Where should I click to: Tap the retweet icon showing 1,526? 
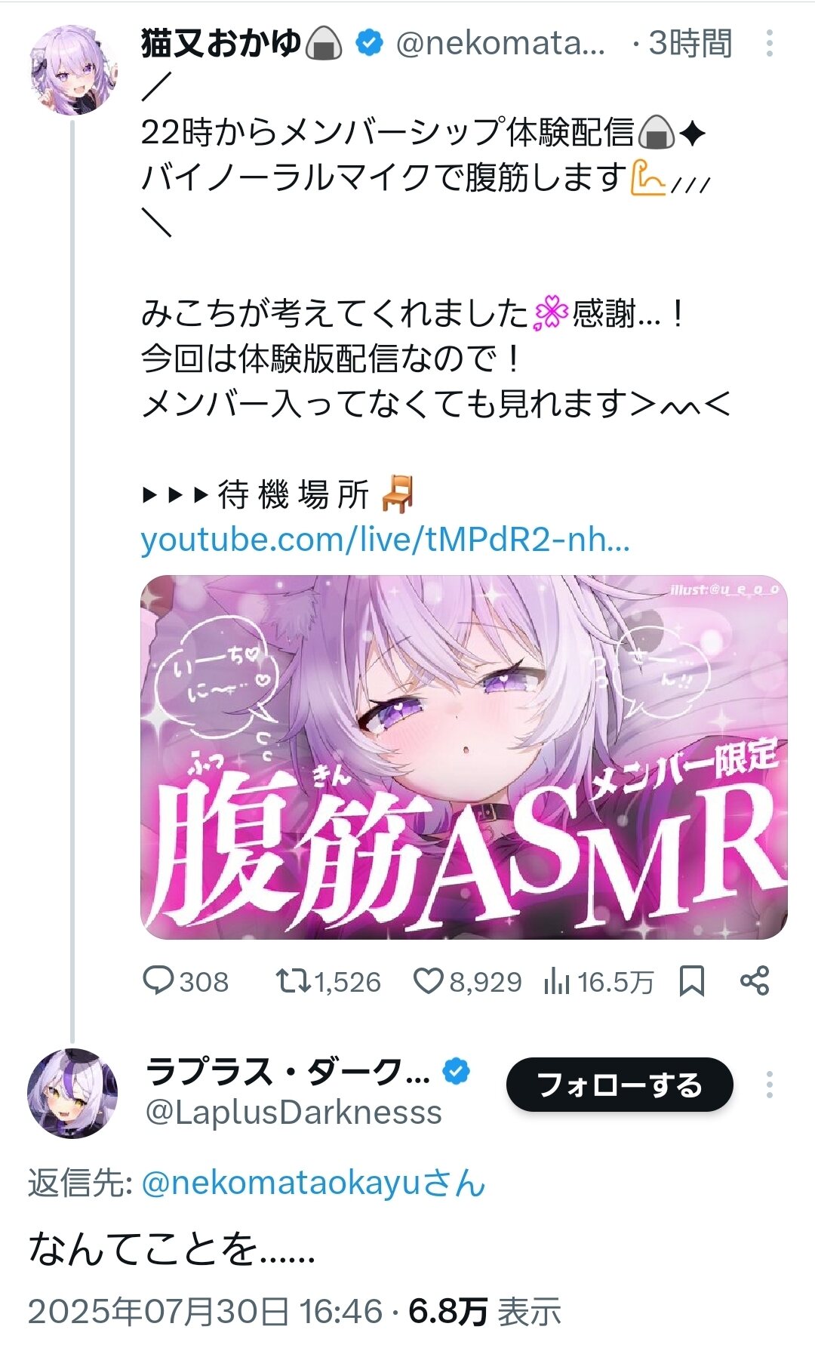(293, 981)
